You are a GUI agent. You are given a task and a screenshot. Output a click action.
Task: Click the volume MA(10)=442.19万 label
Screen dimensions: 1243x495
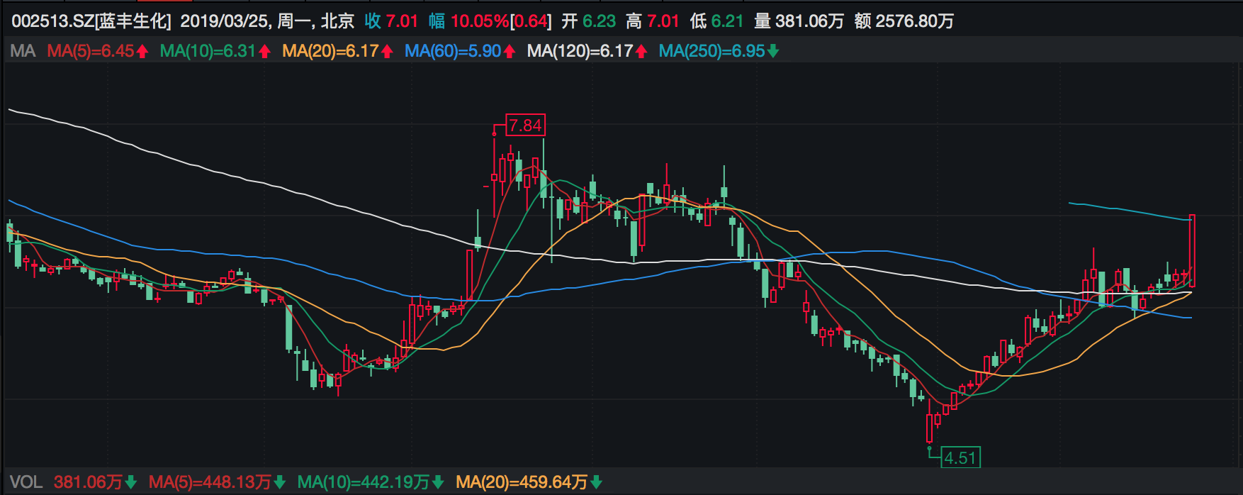[363, 482]
